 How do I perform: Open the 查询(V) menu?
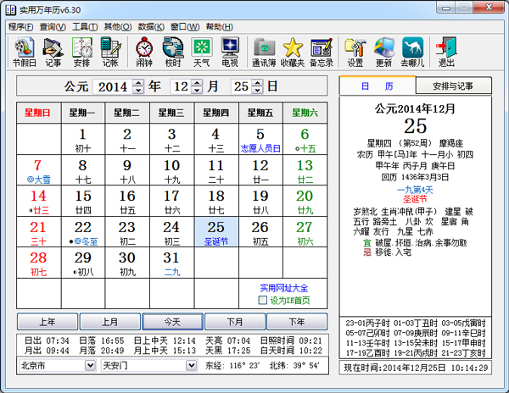tap(53, 27)
